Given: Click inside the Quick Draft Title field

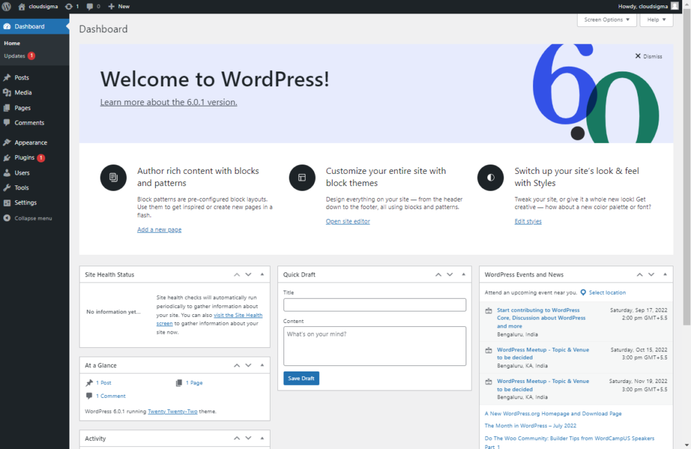Looking at the screenshot, I should [375, 304].
